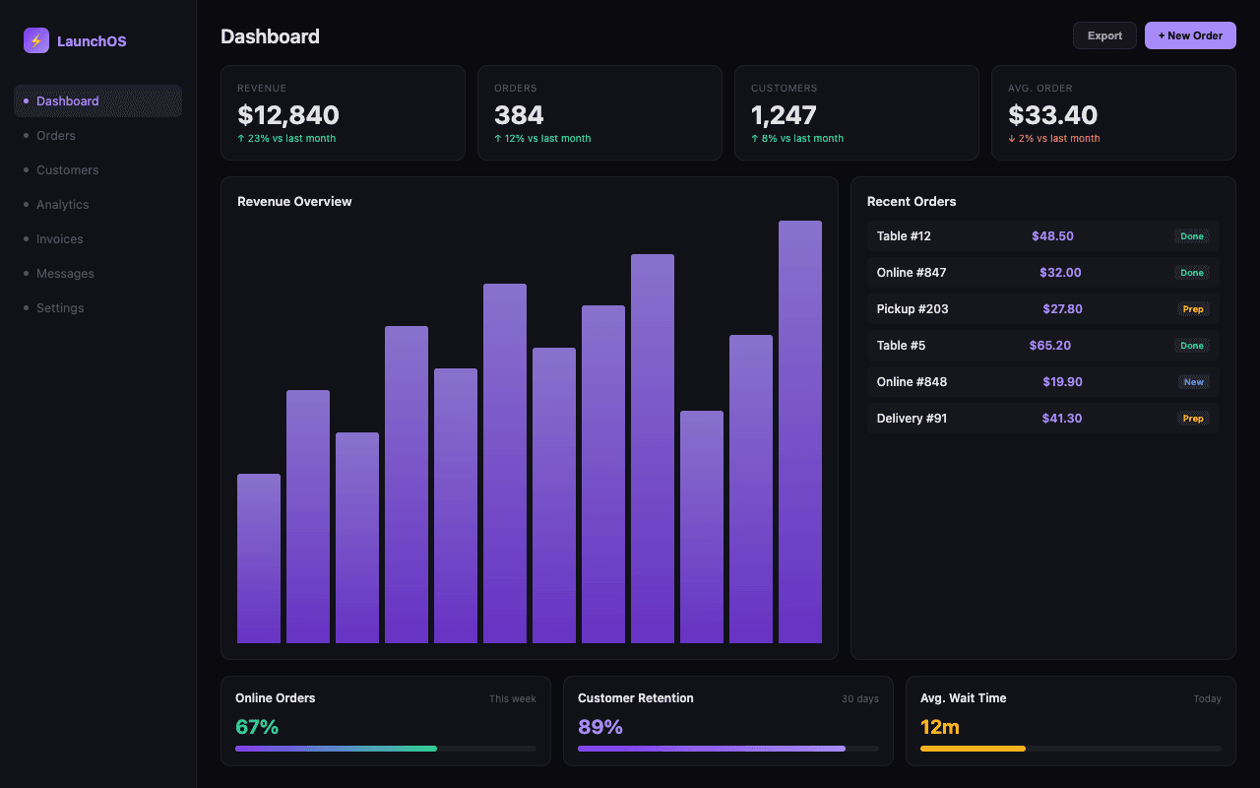Image resolution: width=1260 pixels, height=788 pixels.
Task: Click the bullet icon beside Dashboard
Action: [24, 100]
